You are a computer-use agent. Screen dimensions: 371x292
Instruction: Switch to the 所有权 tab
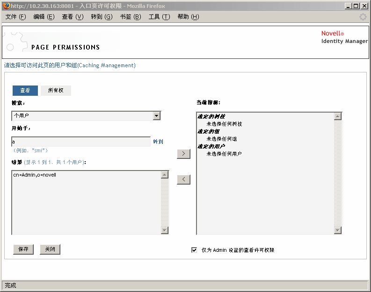[x=56, y=91]
